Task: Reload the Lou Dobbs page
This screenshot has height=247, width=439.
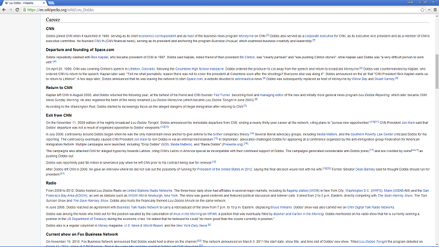Action: pos(17,10)
